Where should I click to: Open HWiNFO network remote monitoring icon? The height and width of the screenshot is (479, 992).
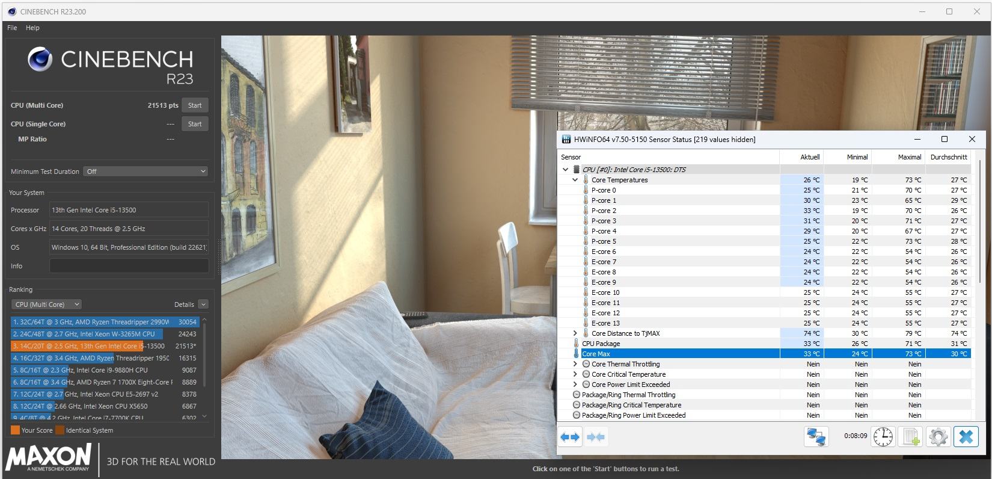pos(816,436)
